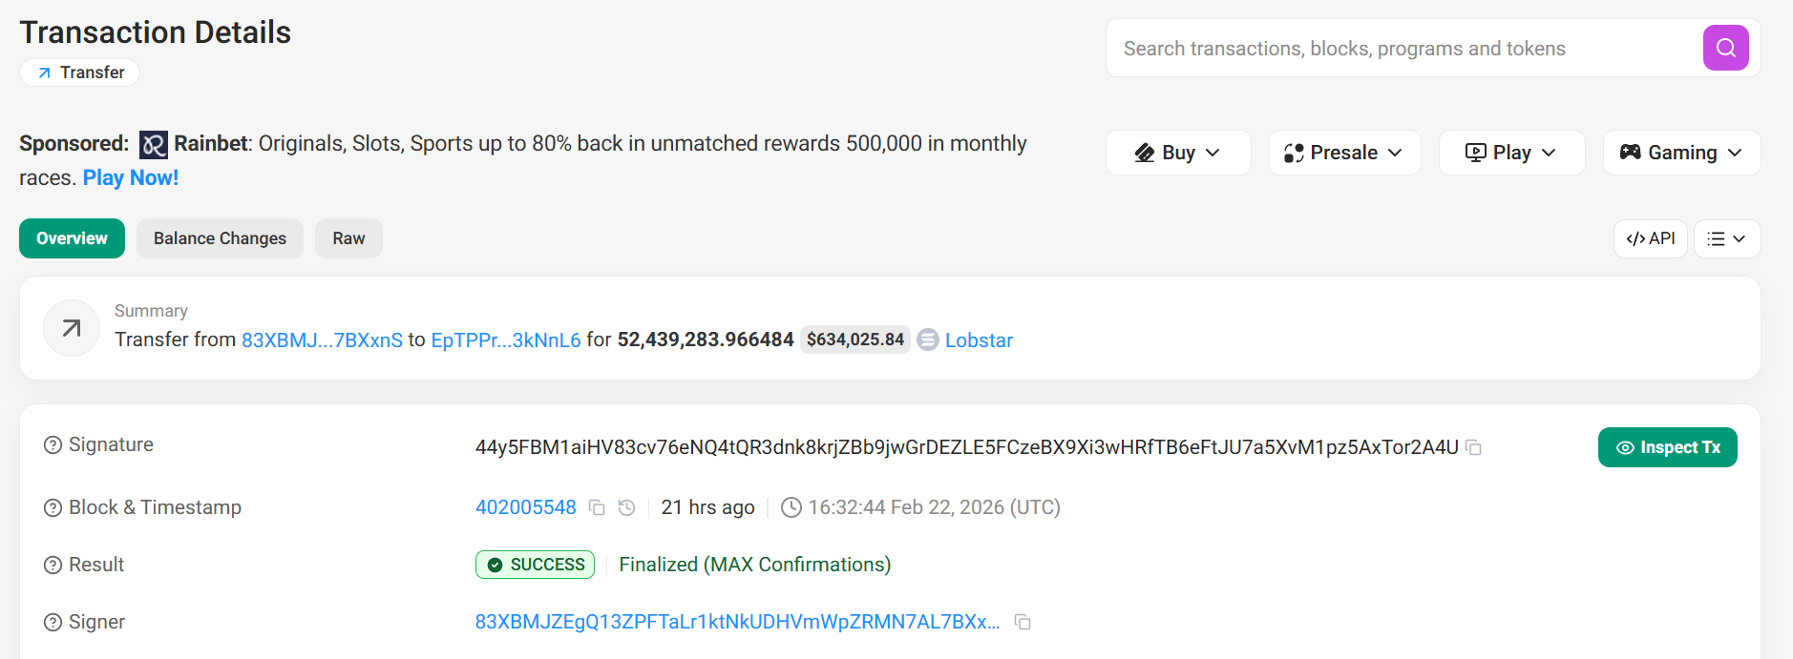
Task: Click the magenta search magnifier button
Action: [1725, 48]
